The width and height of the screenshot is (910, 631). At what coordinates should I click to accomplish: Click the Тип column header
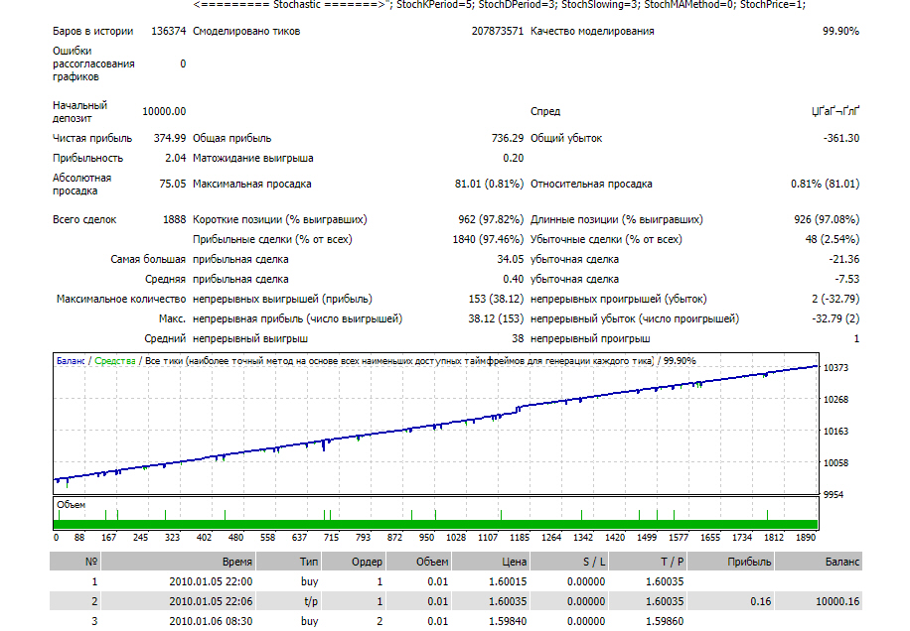click(x=288, y=562)
